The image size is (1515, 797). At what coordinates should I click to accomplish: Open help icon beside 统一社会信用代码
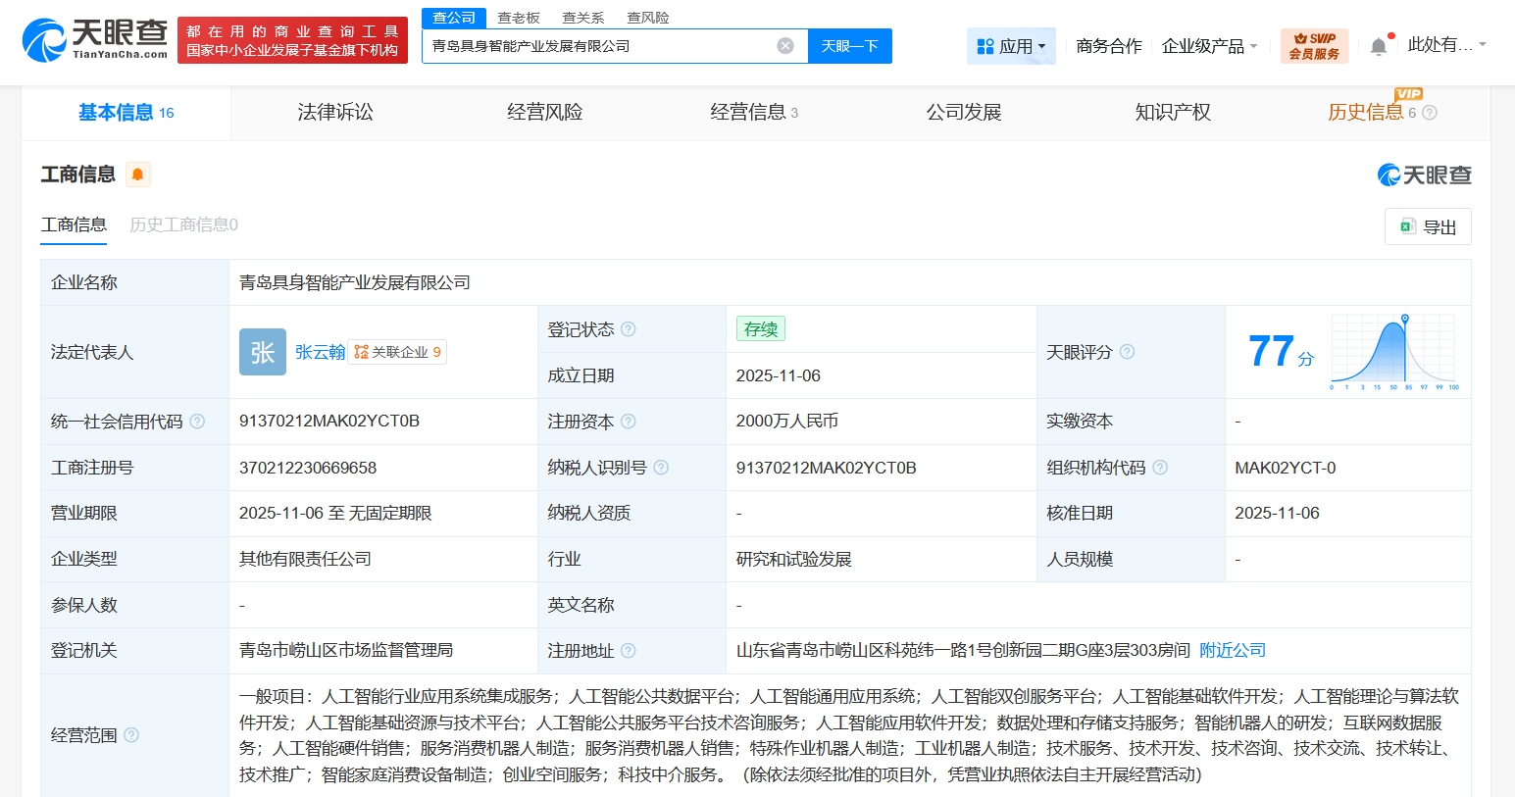[198, 422]
